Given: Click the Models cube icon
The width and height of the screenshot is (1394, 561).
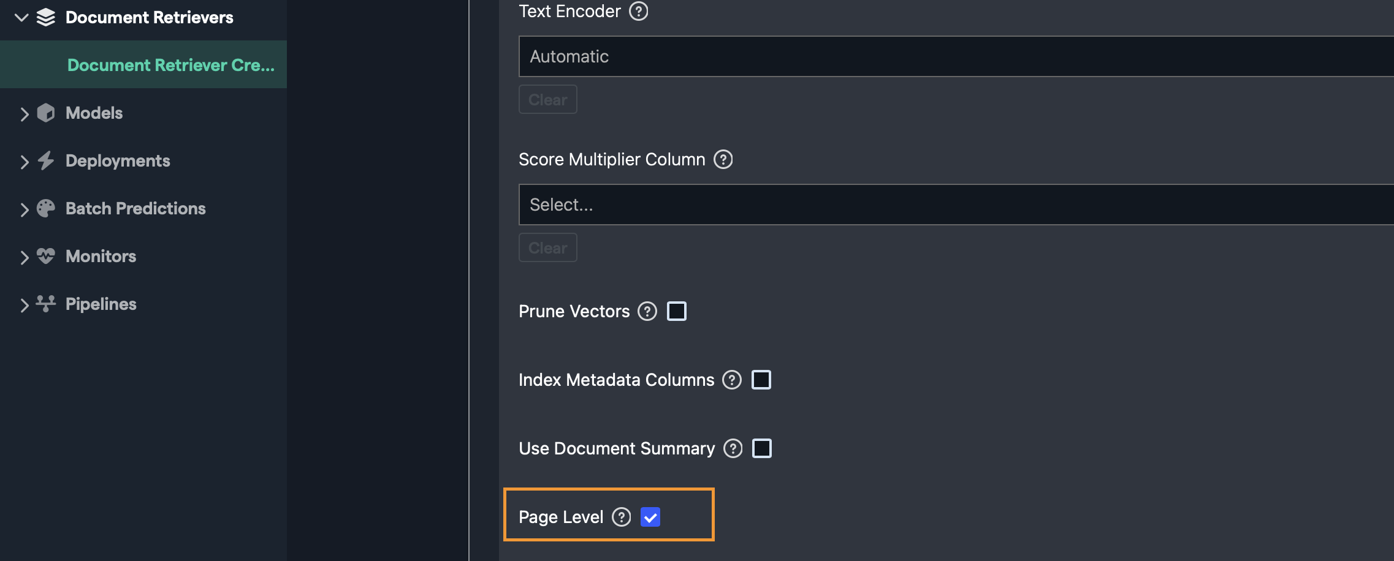Looking at the screenshot, I should (46, 113).
